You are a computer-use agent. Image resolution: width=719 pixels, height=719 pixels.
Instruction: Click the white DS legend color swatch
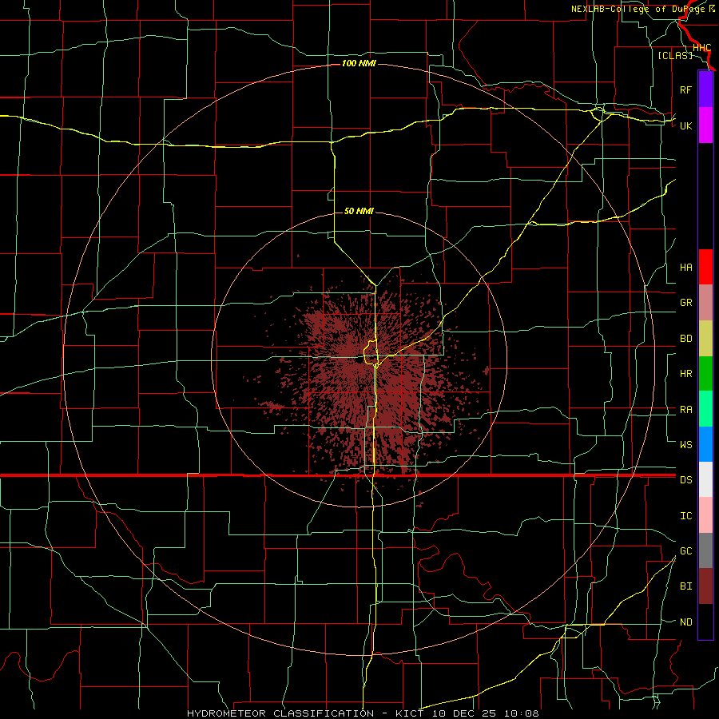click(705, 479)
